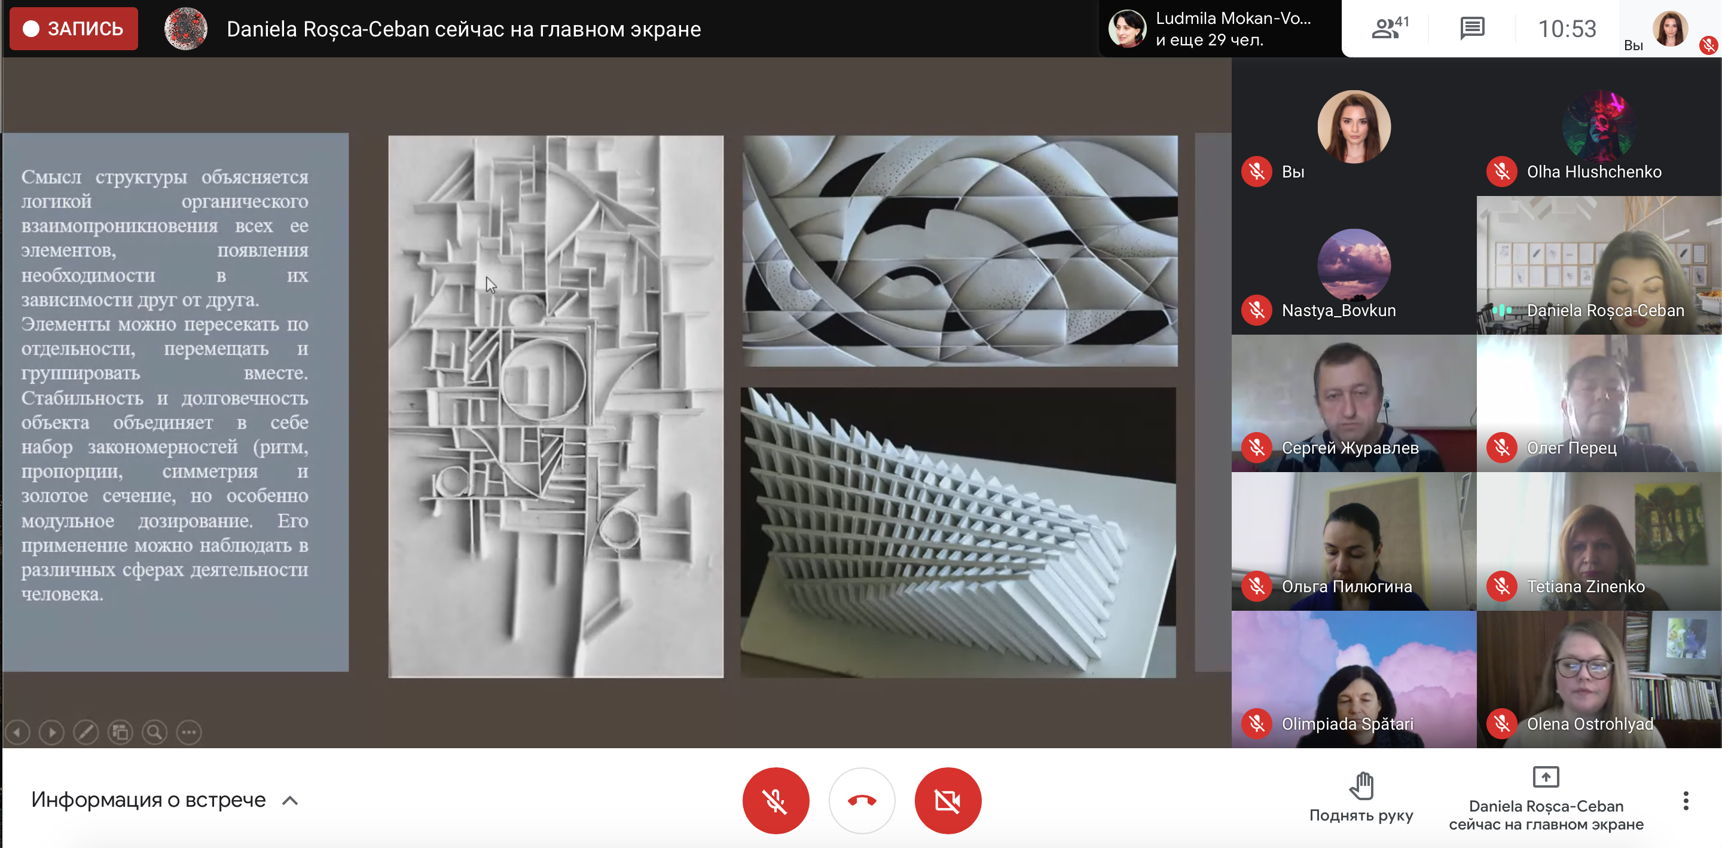
Task: Click the slide show all slides icon
Action: (120, 731)
